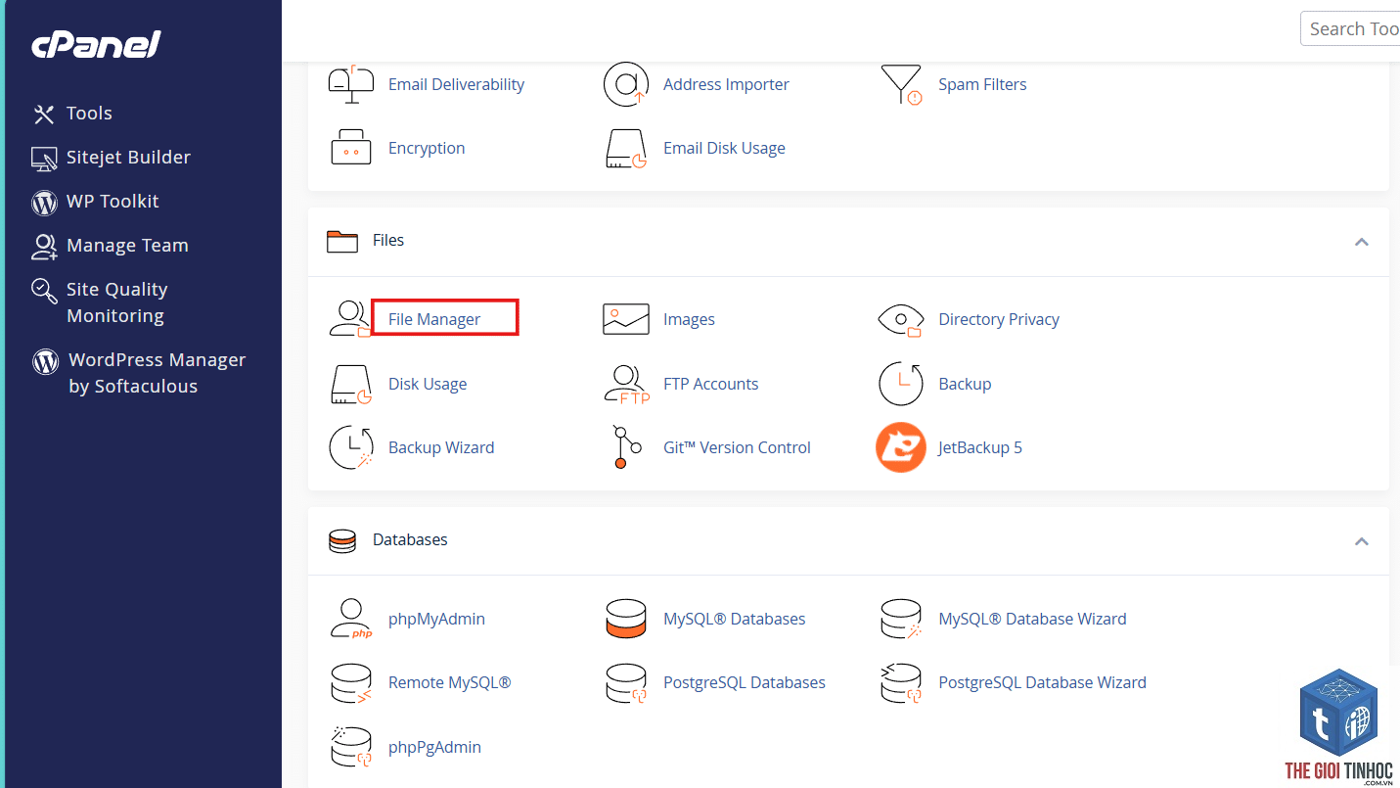Open the MySQL Database Wizard link
The image size is (1400, 788).
[1032, 619]
